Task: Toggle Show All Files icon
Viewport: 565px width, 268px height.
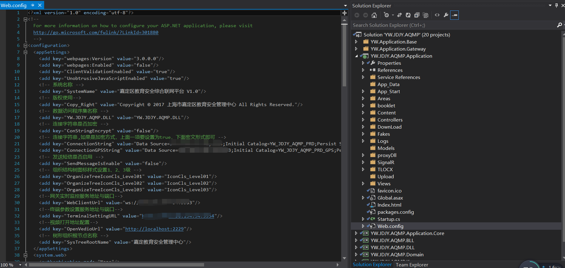Action: pyautogui.click(x=426, y=15)
